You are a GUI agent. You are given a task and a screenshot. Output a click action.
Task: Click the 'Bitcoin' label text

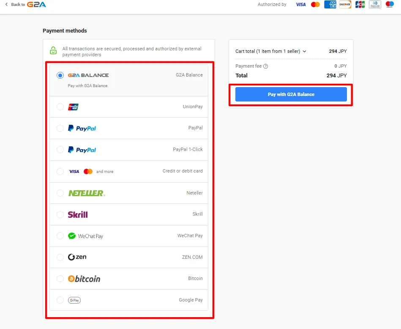(195, 278)
